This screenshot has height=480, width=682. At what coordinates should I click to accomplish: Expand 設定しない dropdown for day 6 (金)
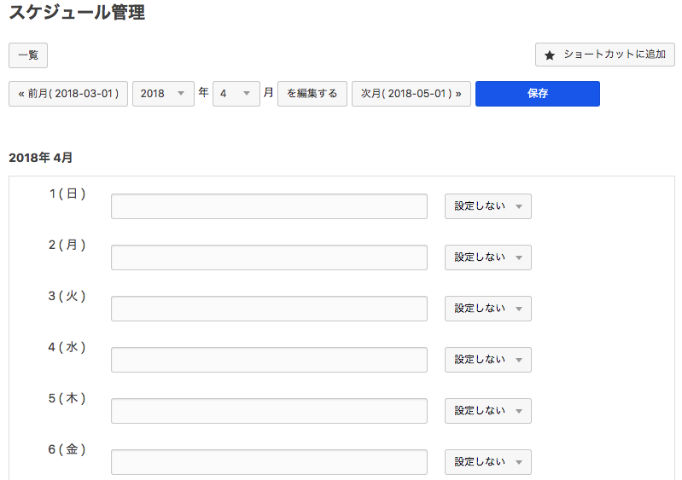(487, 462)
